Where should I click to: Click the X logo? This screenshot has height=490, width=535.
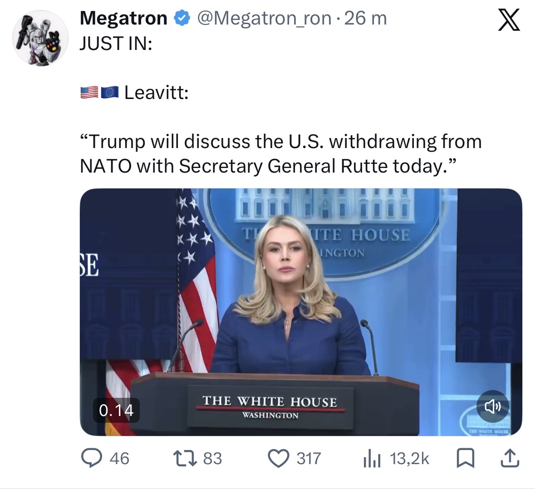[x=509, y=20]
